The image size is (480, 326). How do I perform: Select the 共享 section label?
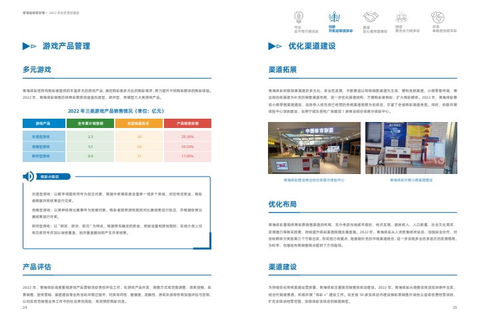(445, 29)
